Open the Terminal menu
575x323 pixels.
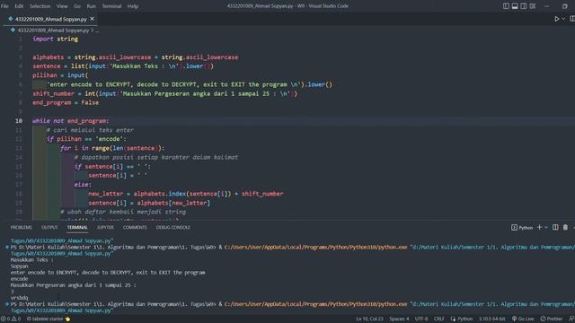click(111, 6)
